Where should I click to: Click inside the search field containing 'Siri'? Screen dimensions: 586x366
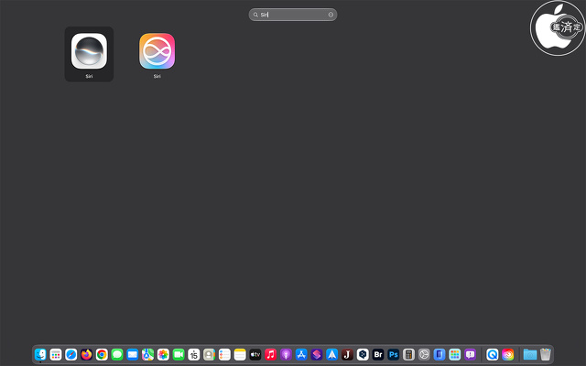pyautogui.click(x=293, y=15)
